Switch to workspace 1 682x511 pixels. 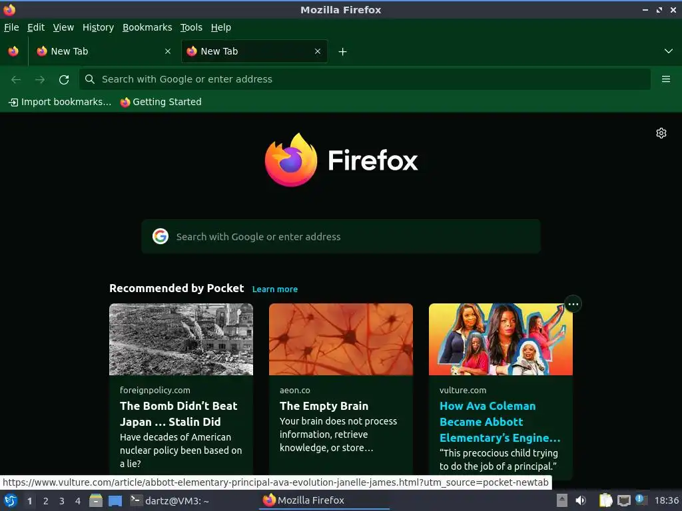click(29, 501)
